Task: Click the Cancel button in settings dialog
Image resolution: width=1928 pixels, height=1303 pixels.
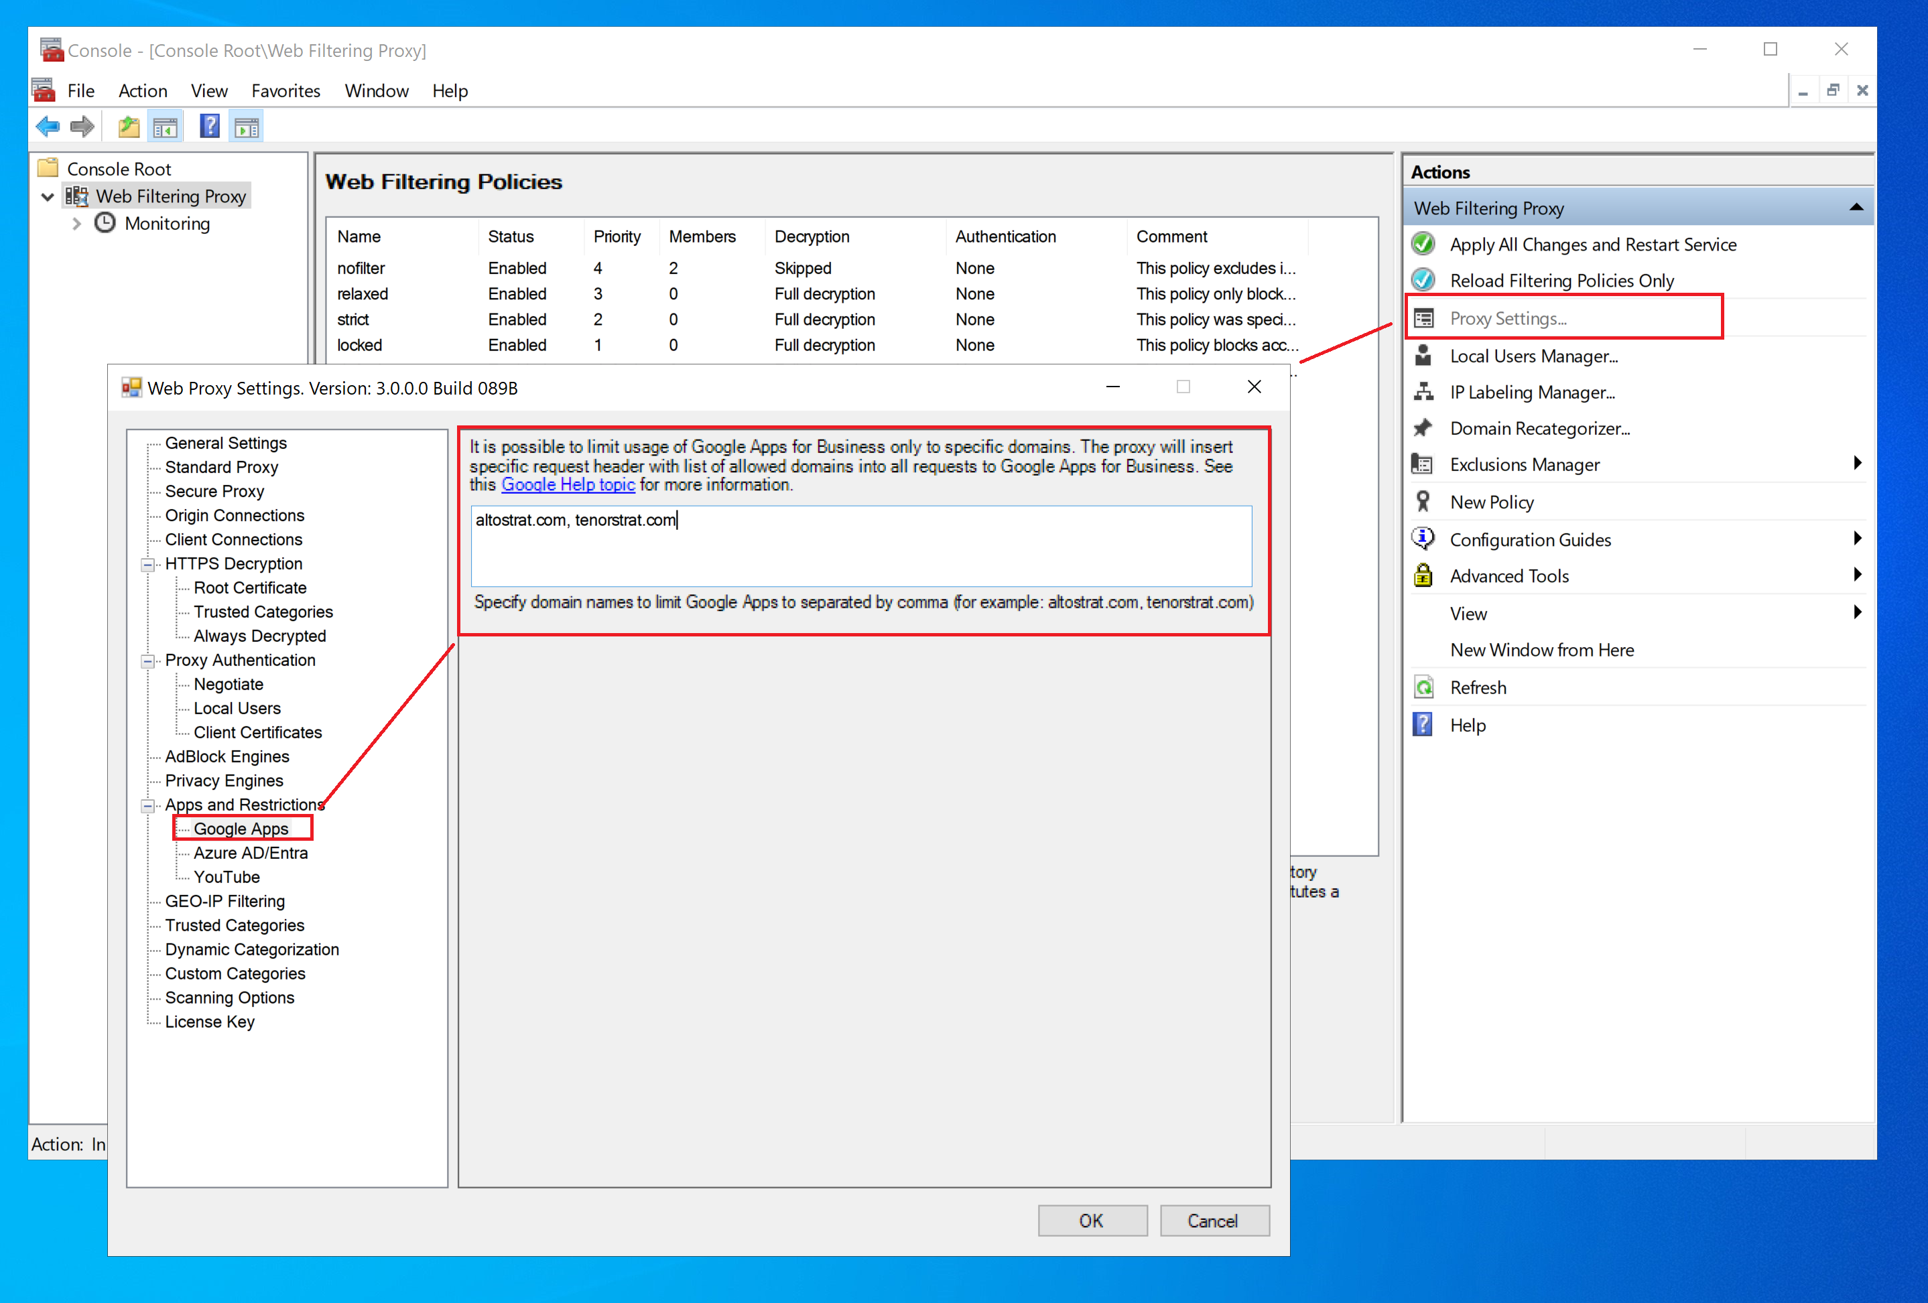Action: (x=1214, y=1221)
